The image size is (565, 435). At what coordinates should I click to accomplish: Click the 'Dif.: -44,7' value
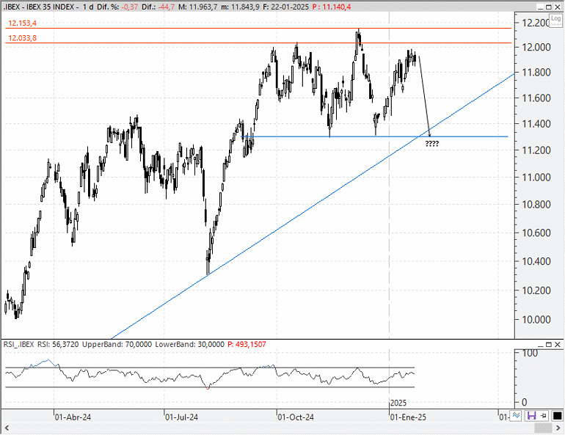(158, 7)
